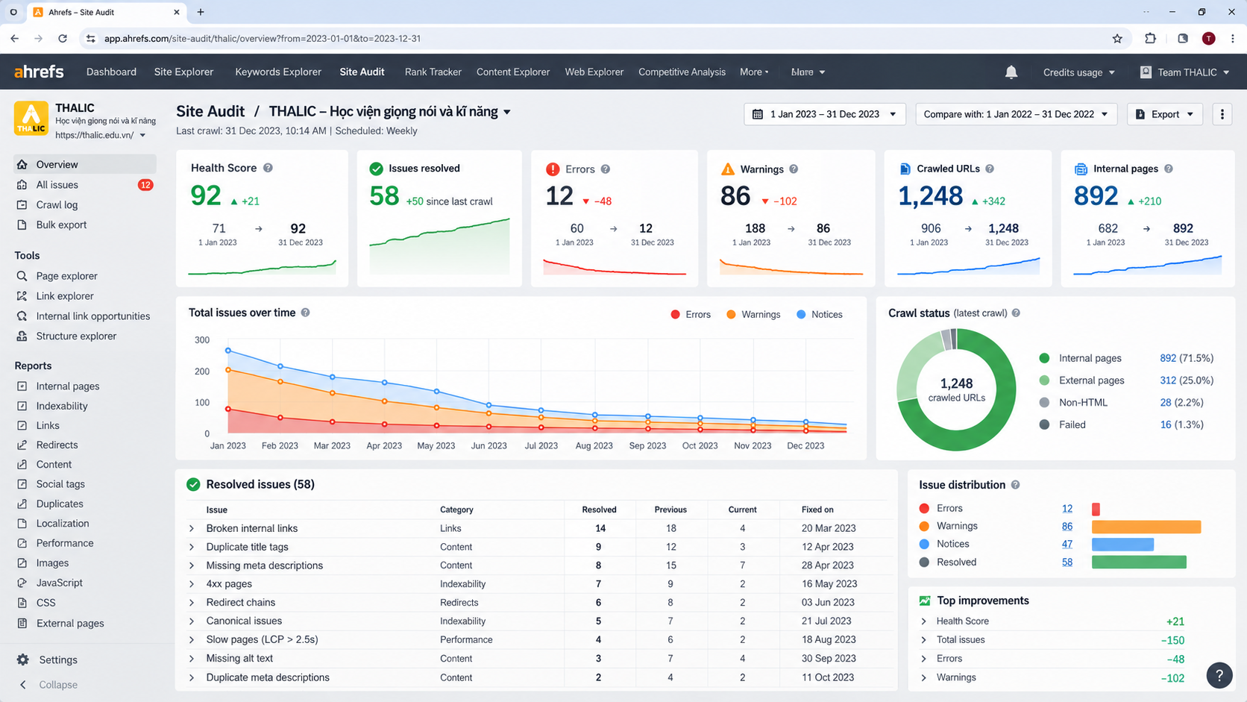Click the help icon next to Internal pages card
The width and height of the screenshot is (1247, 702).
tap(1169, 169)
